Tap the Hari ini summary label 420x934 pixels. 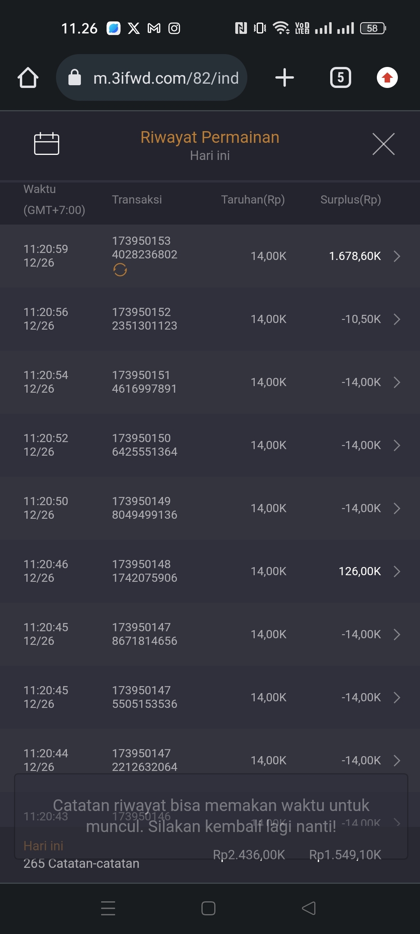[x=43, y=846]
